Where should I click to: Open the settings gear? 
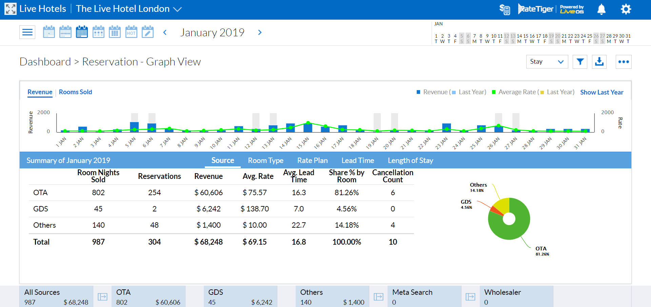click(x=626, y=9)
